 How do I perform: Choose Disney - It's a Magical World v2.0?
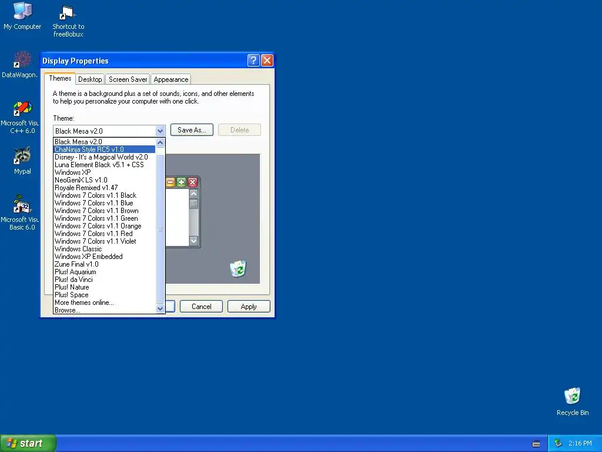(x=105, y=157)
